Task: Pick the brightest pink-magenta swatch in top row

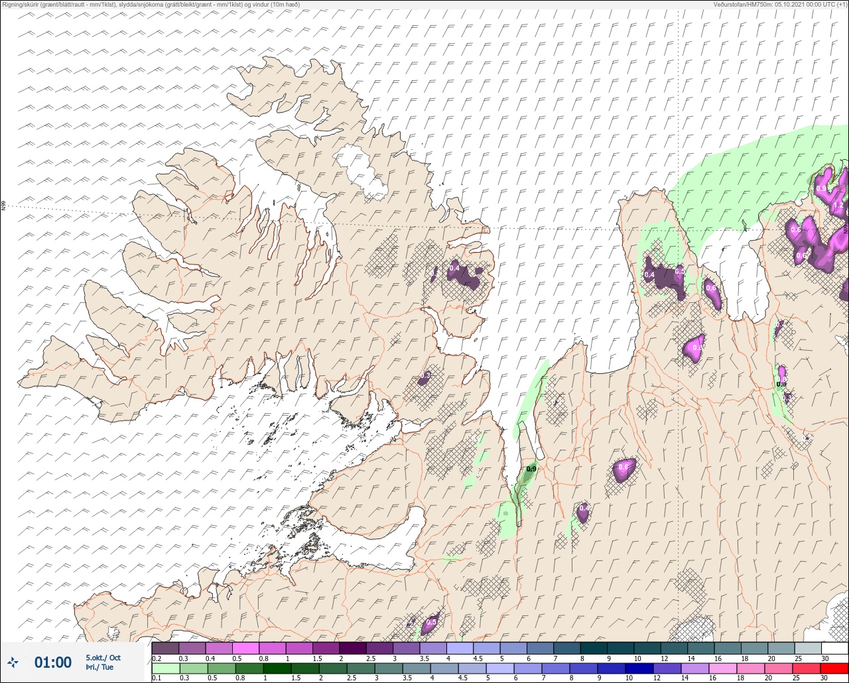Action: coord(245,648)
